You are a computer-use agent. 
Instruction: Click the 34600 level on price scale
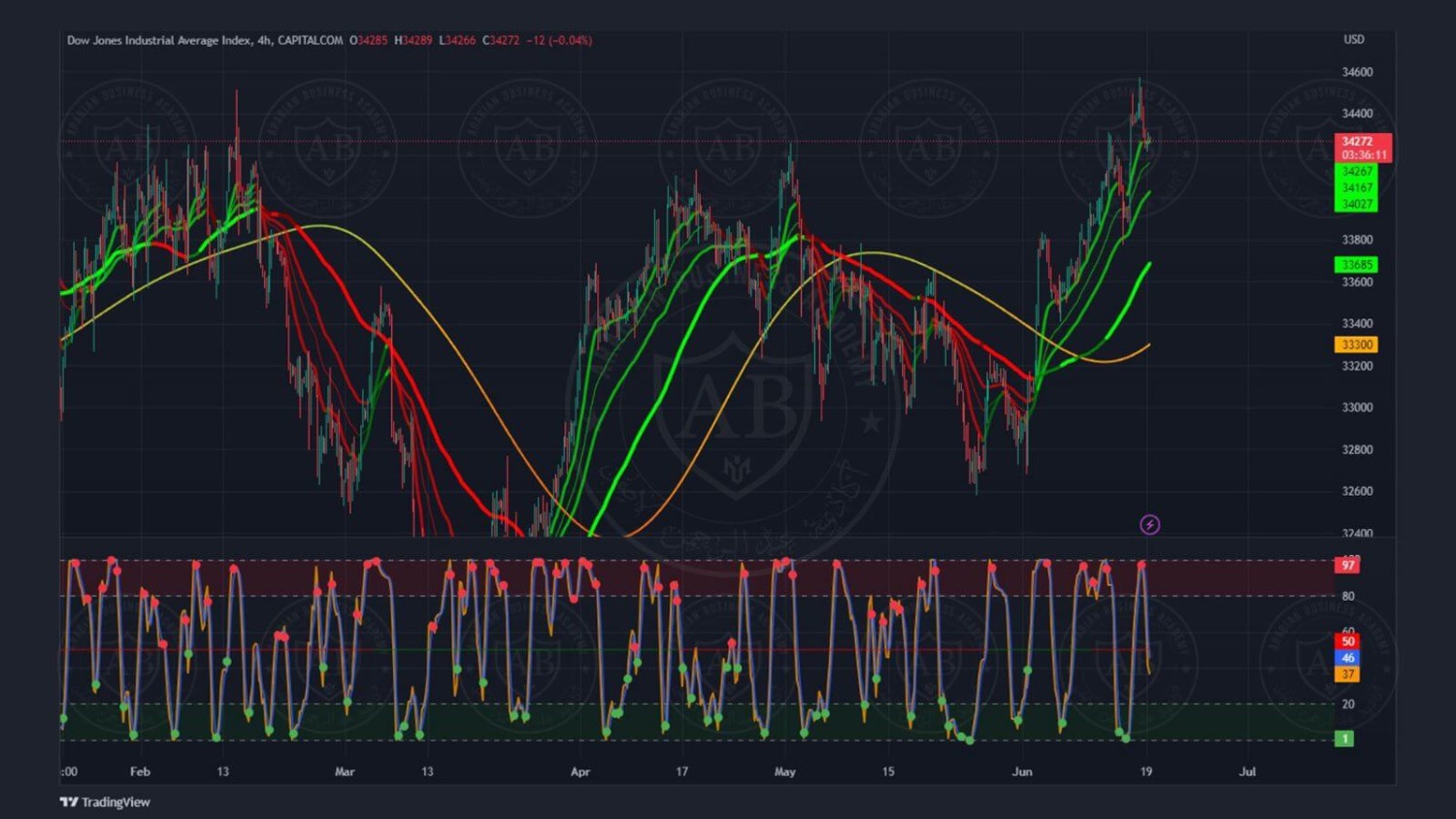(x=1357, y=73)
